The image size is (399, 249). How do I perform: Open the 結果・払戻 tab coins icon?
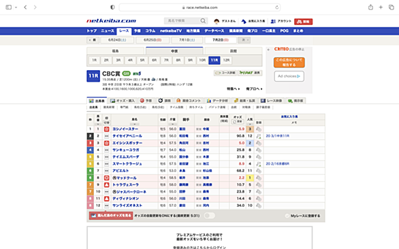coord(236,101)
